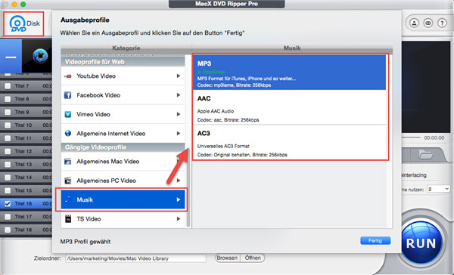Choose the MP3 output profile
Screen dimensions: 454x275
(290, 73)
